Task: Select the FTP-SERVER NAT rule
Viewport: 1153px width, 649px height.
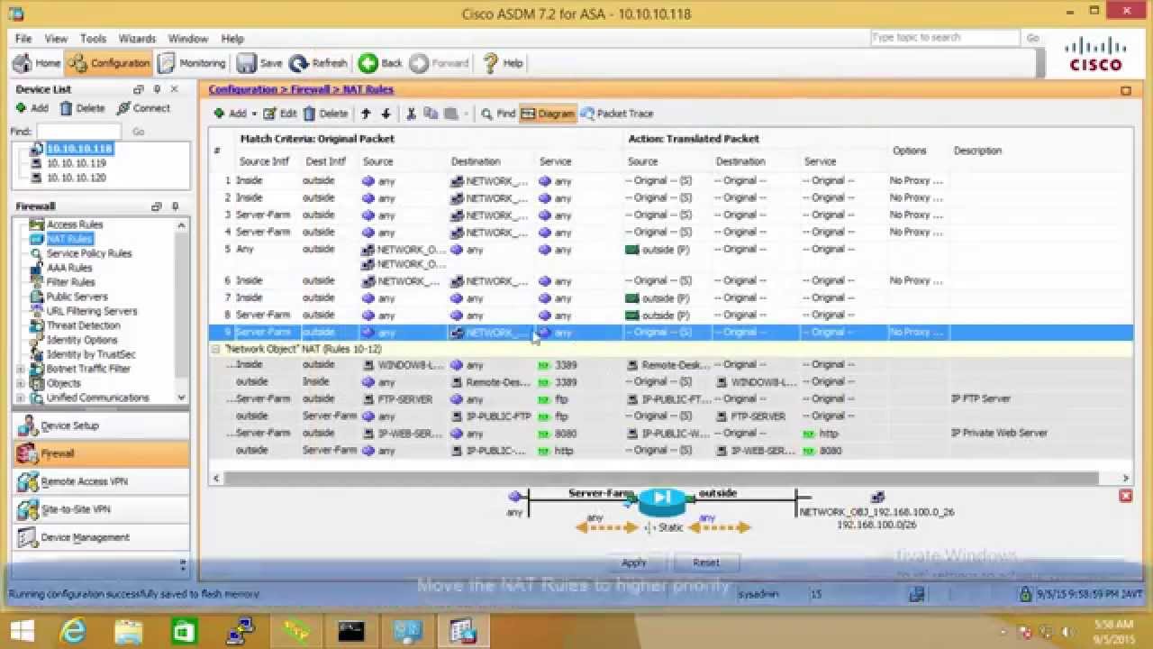Action: point(671,398)
